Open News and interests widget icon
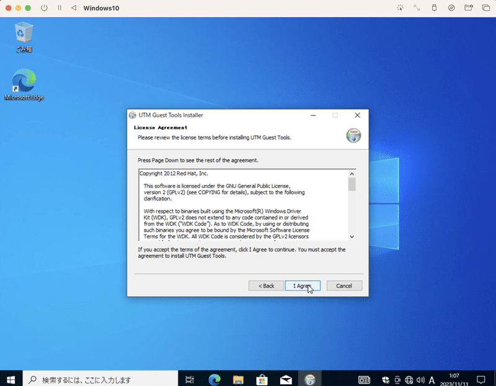Image resolution: width=496 pixels, height=386 pixels. (364, 380)
